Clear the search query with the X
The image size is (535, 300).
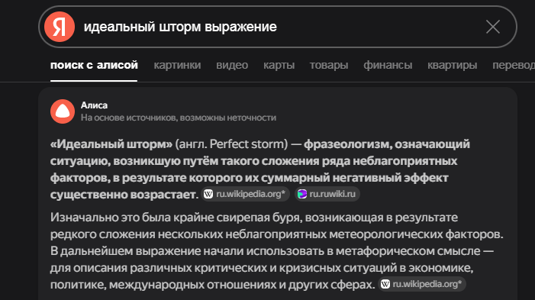493,27
